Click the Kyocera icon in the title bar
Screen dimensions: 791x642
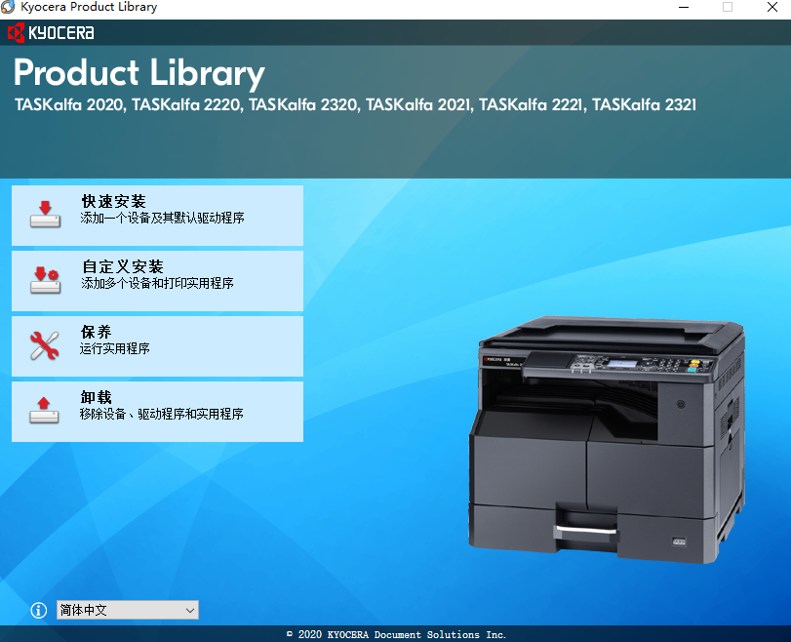pos(10,9)
